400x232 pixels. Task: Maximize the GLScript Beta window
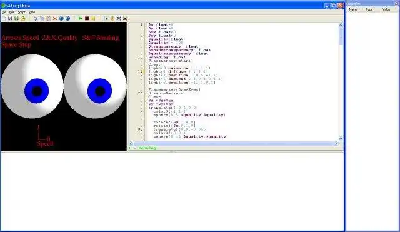pyautogui.click(x=334, y=6)
